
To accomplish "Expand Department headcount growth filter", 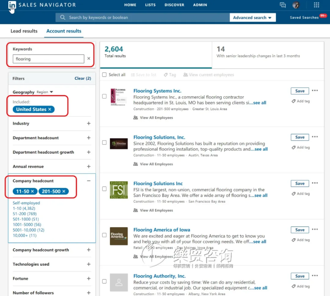I will coord(88,152).
